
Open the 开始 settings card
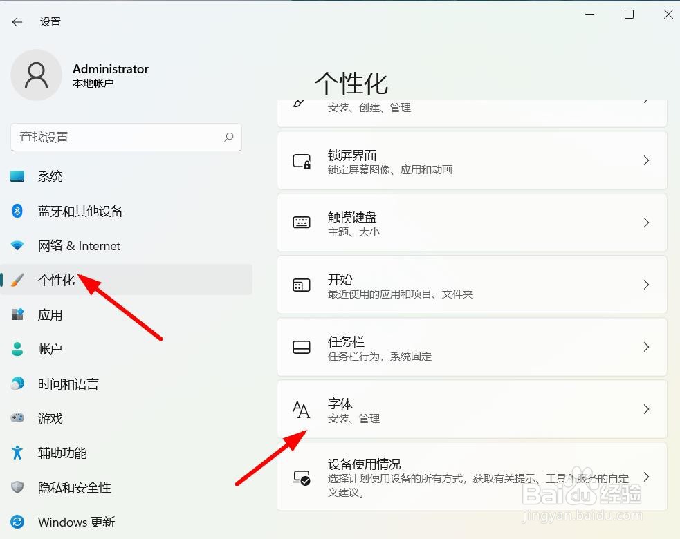click(472, 285)
